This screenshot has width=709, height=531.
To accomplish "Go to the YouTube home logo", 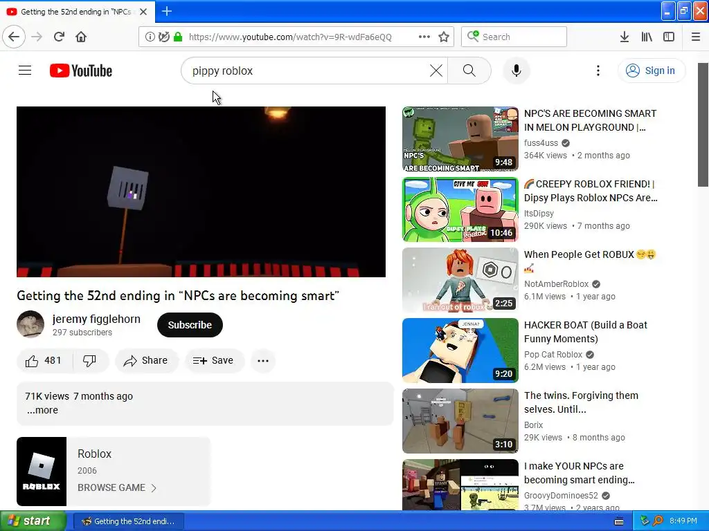I will pos(81,71).
